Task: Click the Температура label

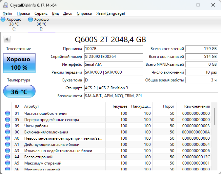Action: (19, 80)
